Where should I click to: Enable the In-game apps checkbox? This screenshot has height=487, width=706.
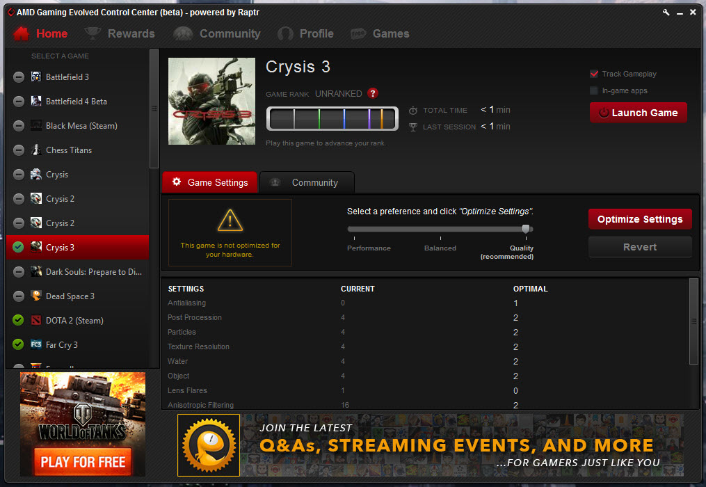(594, 90)
